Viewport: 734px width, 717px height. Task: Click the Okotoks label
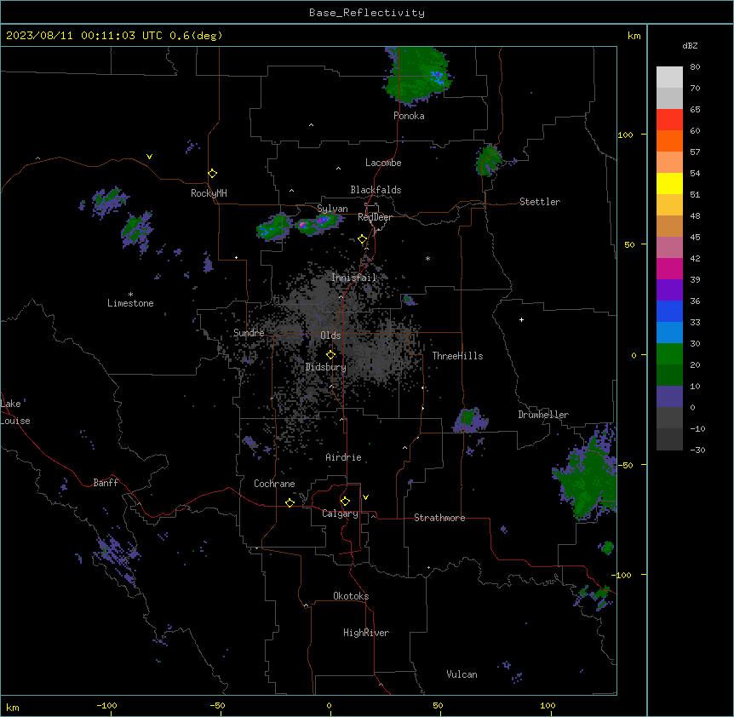point(351,596)
